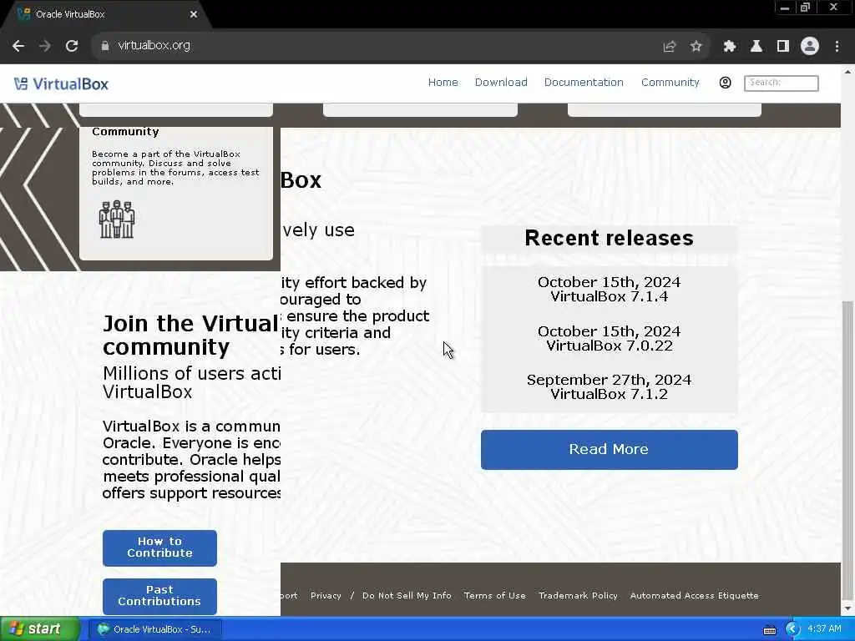Share this page via address bar icon
Viewport: 855px width, 641px height.
click(669, 47)
